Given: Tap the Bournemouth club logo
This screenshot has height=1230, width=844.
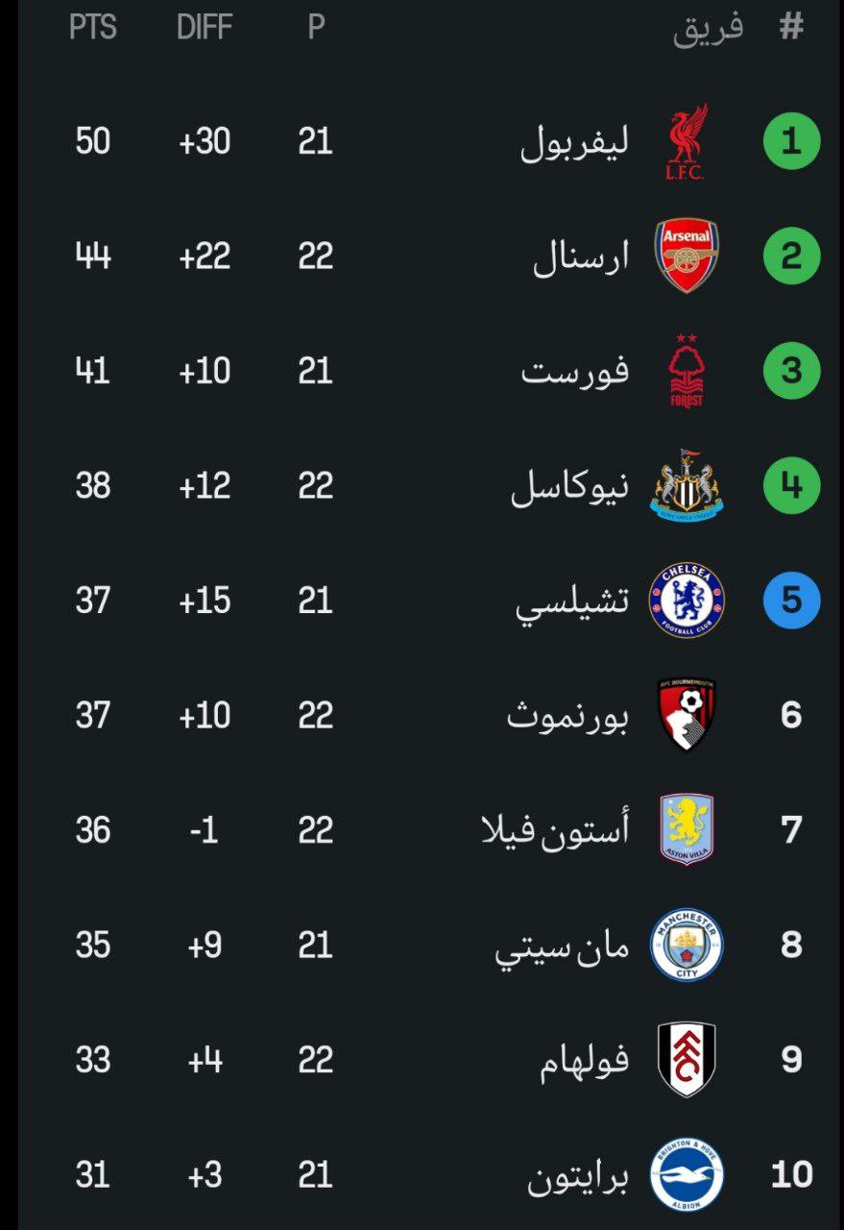Looking at the screenshot, I should (x=687, y=715).
